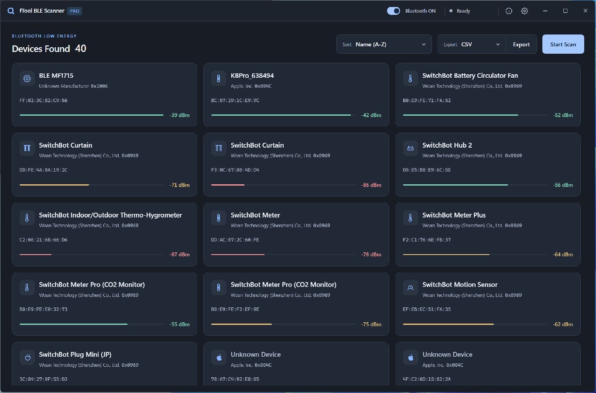
Task: Click the -52 dBm signal value
Action: [x=563, y=115]
